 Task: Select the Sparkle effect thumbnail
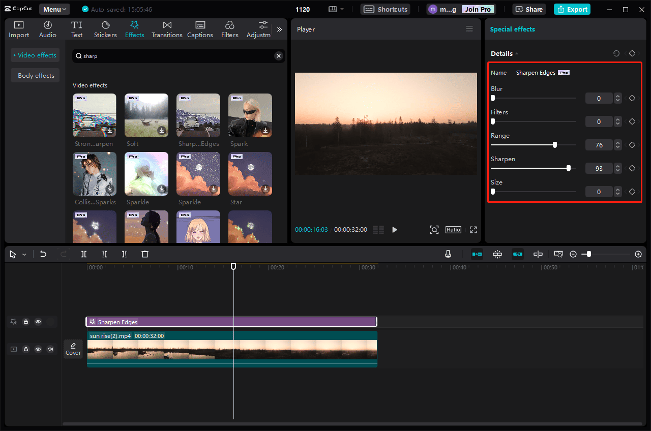pyautogui.click(x=146, y=173)
